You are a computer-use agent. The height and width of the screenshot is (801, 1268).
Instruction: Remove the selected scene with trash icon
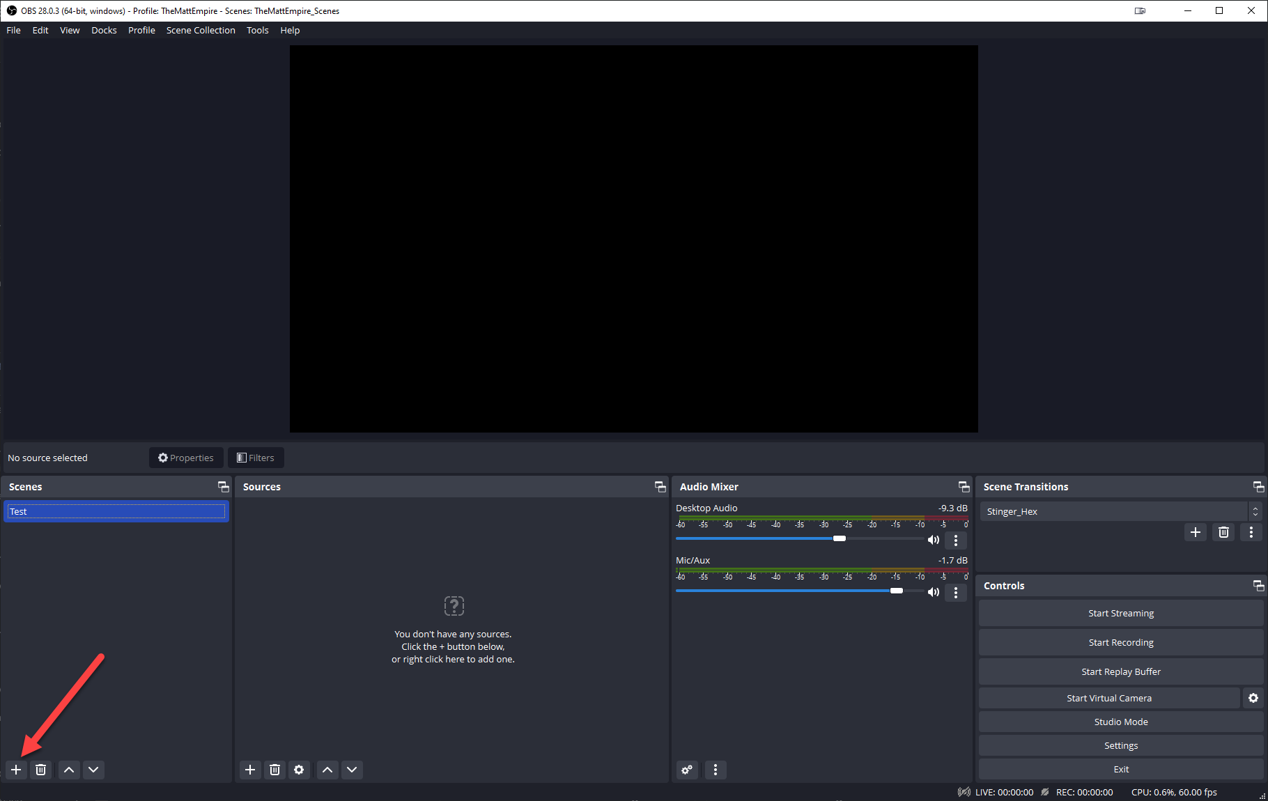point(41,770)
